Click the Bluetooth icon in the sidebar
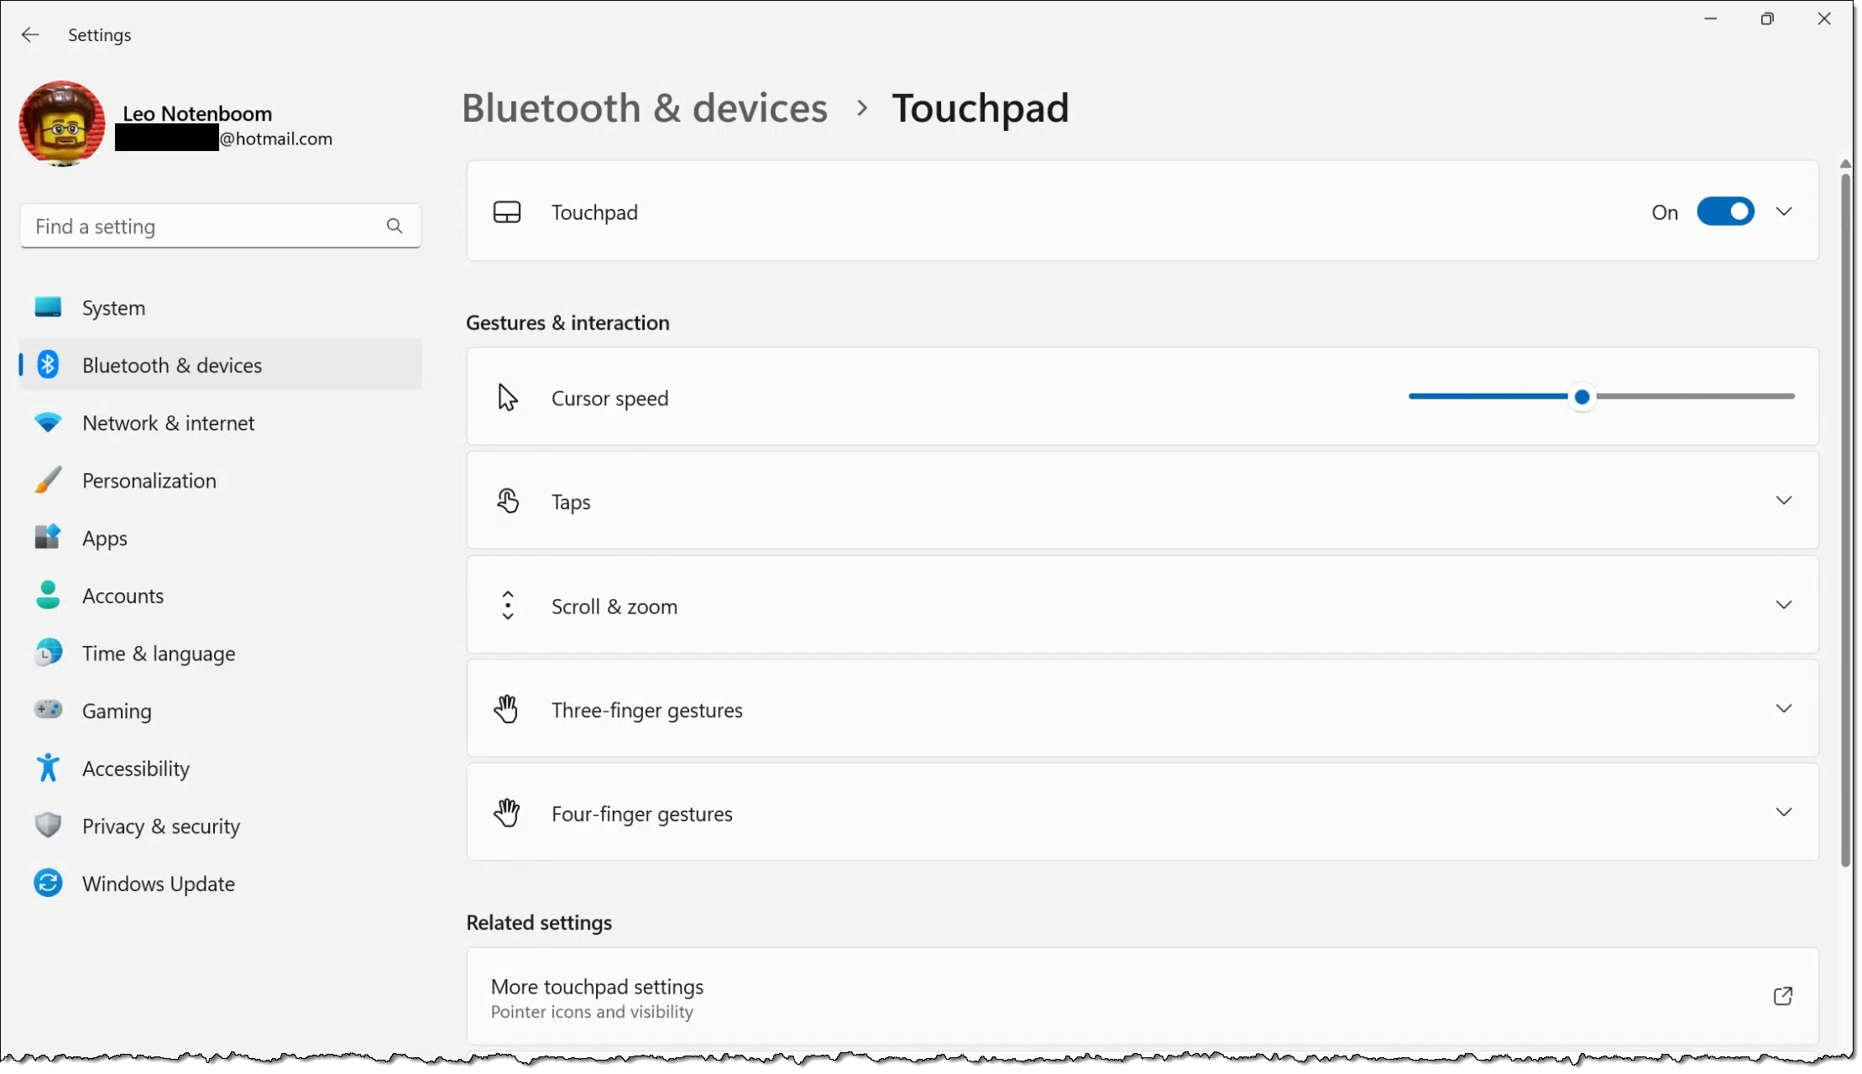 [x=48, y=365]
